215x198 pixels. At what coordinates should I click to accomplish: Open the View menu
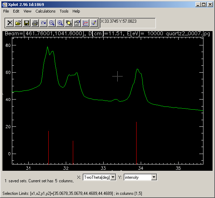27,11
